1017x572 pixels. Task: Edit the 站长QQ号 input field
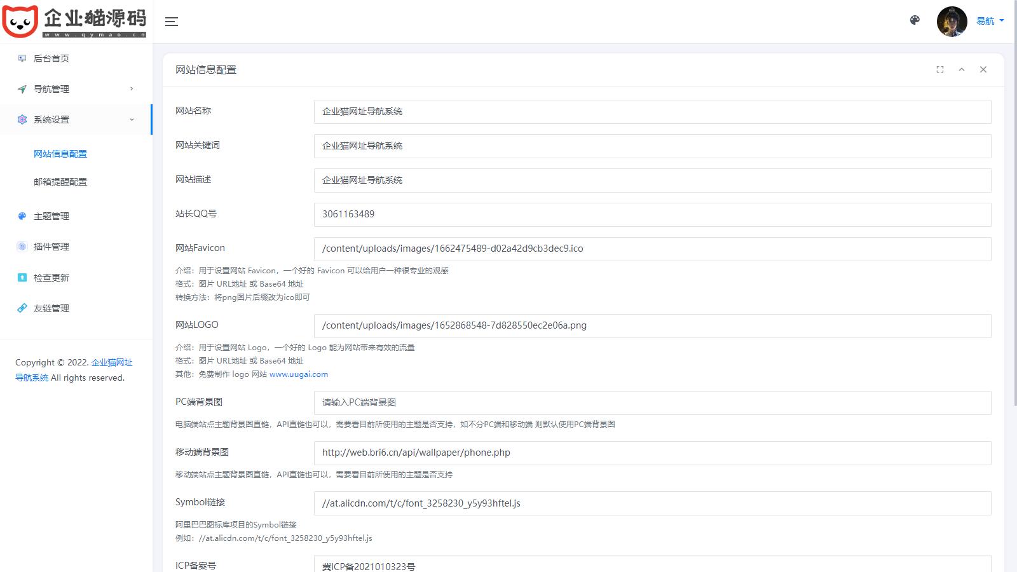653,215
